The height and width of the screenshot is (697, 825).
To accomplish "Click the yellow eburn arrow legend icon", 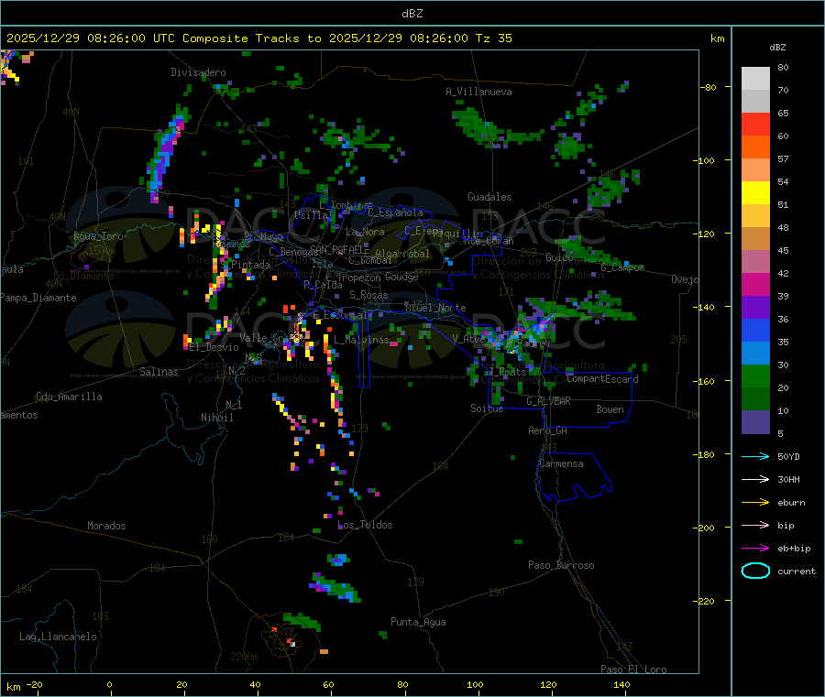I will [x=755, y=502].
